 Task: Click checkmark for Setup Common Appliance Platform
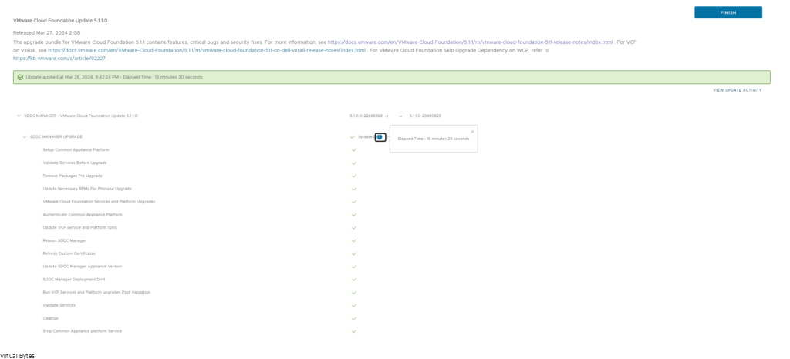pos(354,149)
